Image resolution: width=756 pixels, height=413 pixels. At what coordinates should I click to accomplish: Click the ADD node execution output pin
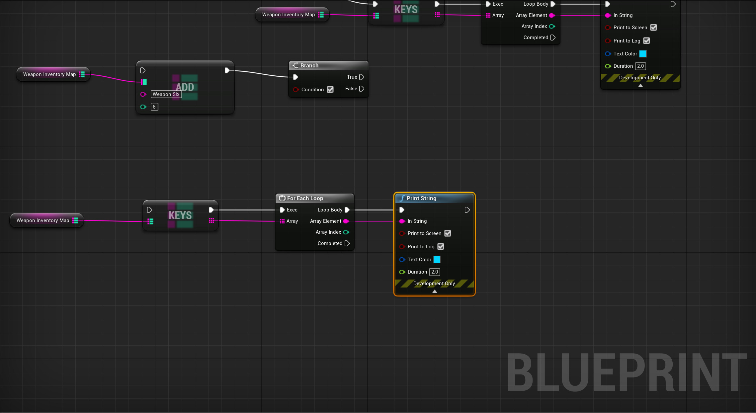pos(227,70)
